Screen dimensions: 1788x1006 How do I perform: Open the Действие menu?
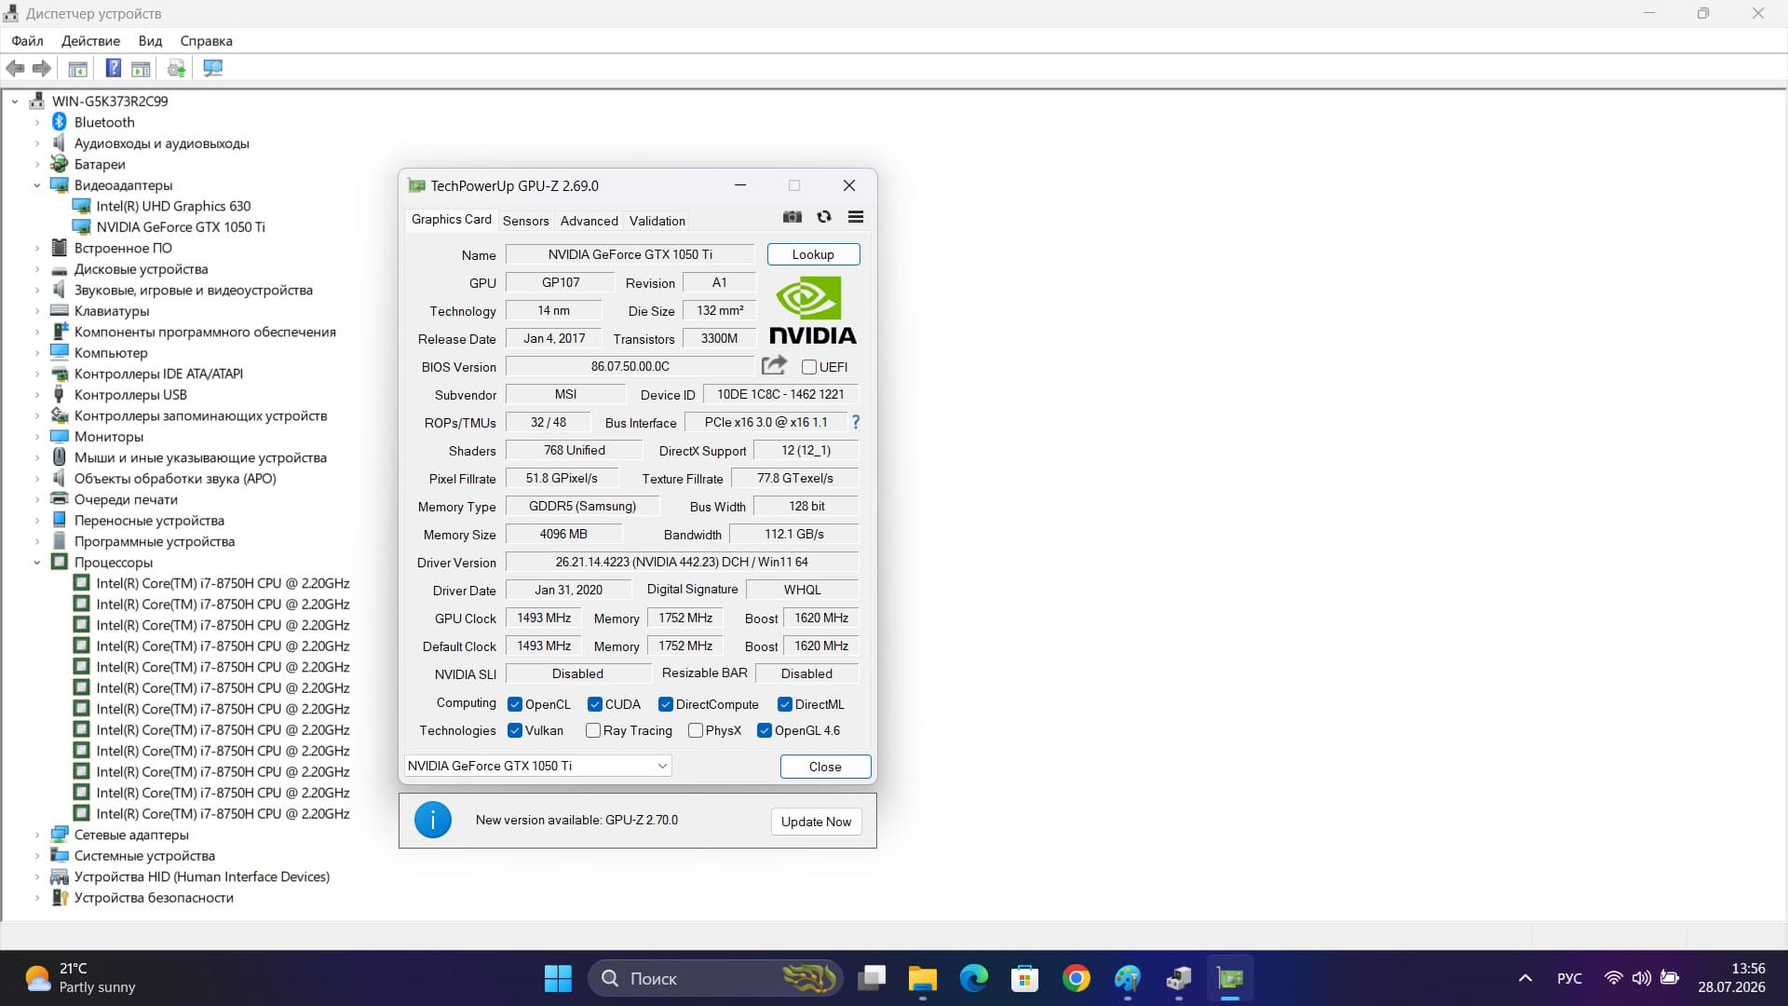[x=90, y=41]
